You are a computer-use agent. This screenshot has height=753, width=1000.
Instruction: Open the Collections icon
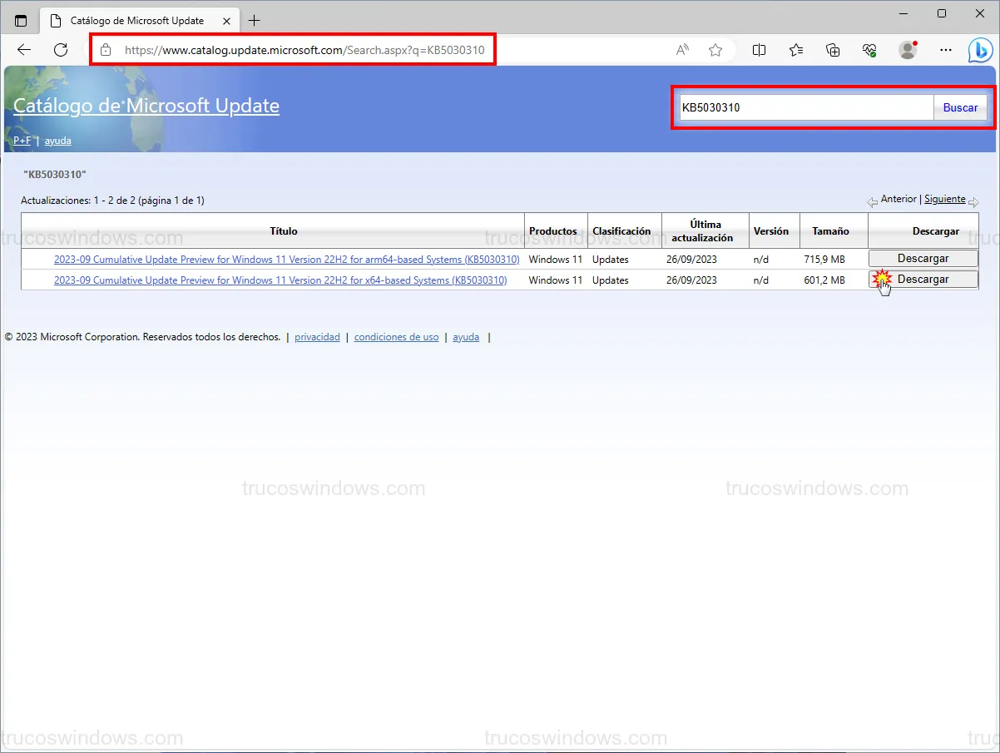point(833,50)
